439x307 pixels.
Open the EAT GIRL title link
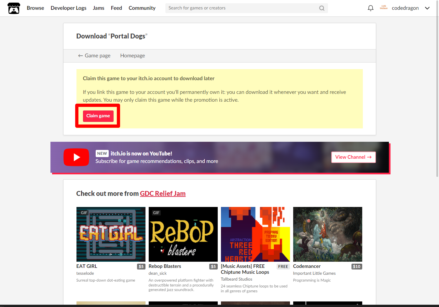coord(87,266)
